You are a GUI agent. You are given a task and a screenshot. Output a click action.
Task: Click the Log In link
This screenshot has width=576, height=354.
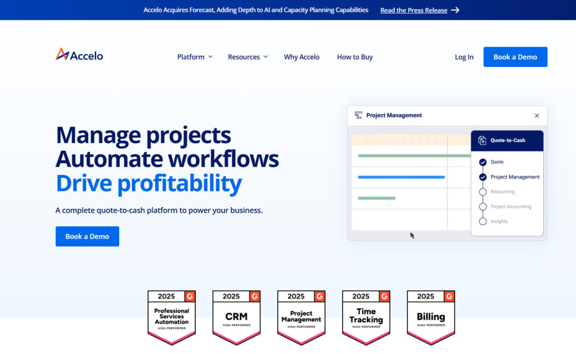tap(464, 57)
